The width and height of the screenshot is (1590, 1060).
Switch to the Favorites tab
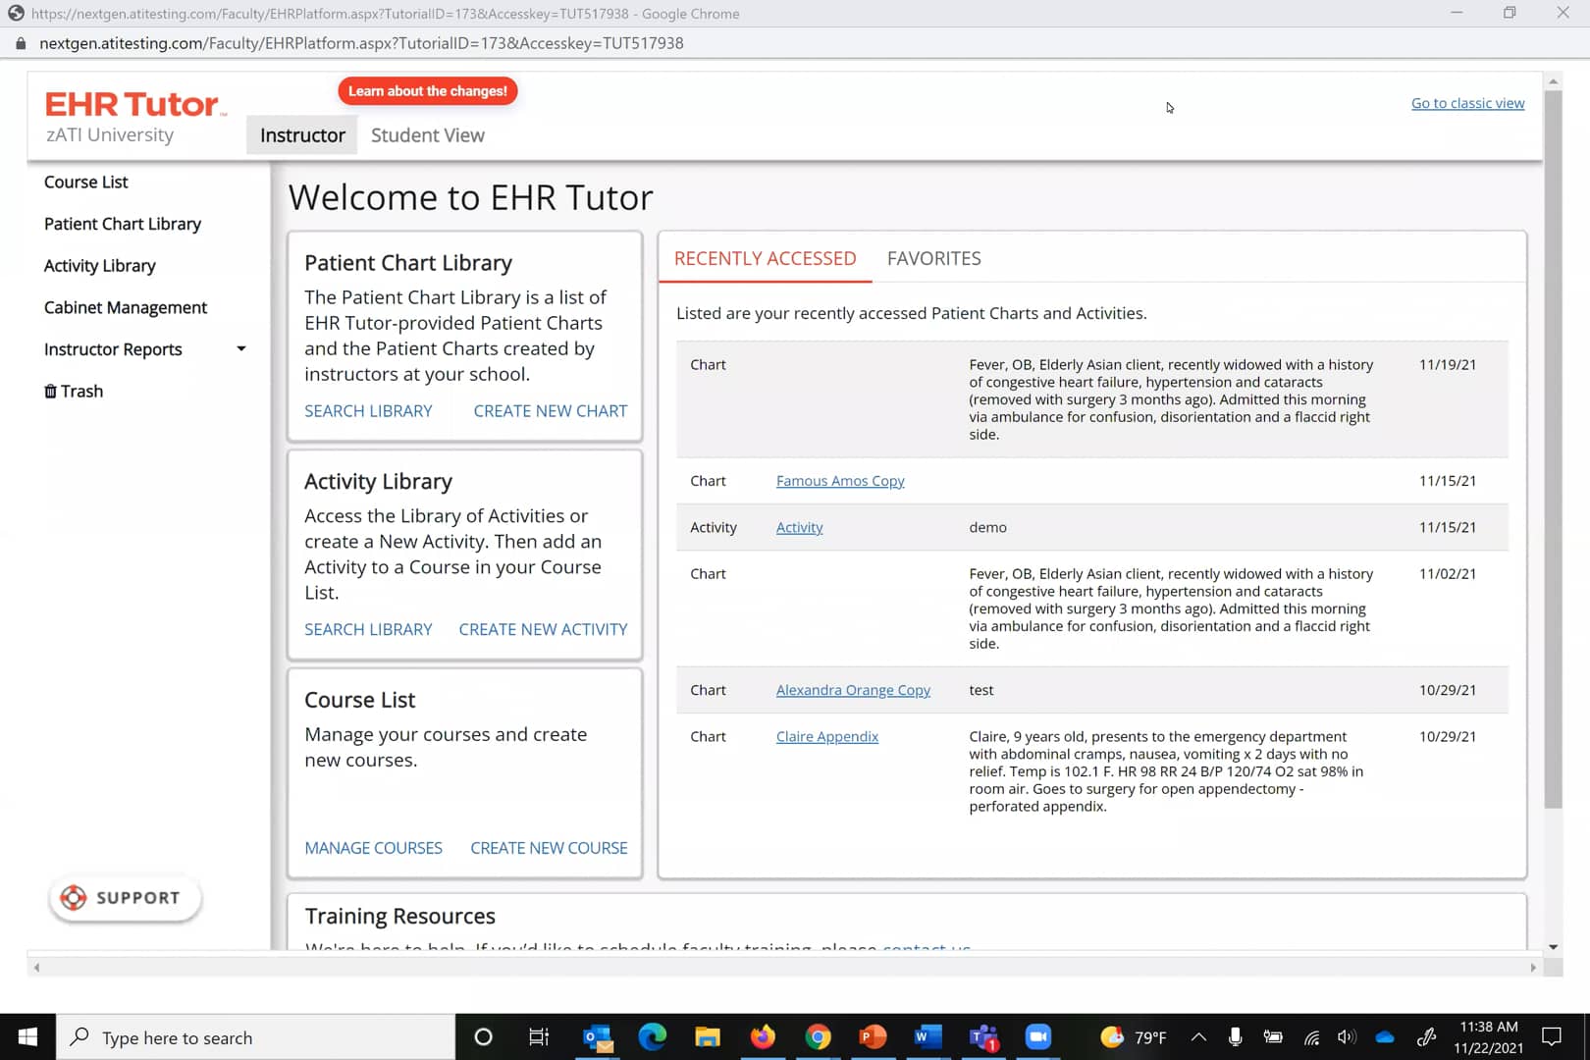(933, 258)
